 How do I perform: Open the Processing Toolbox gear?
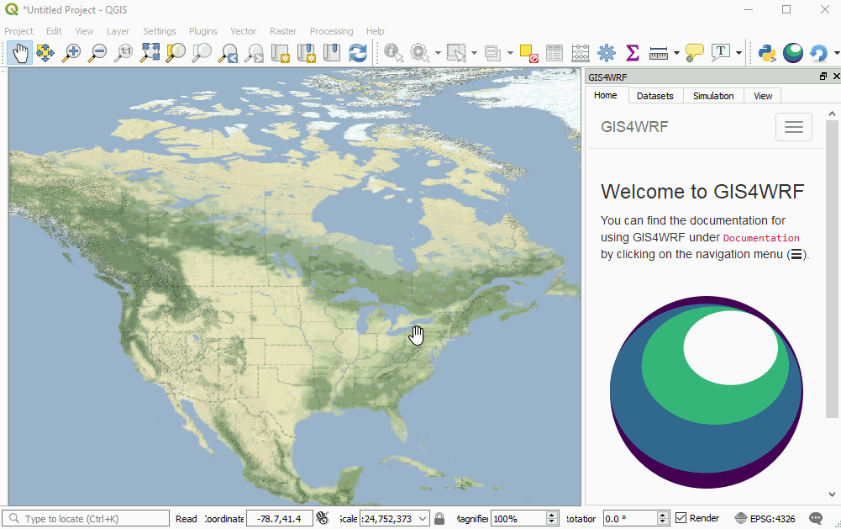607,53
